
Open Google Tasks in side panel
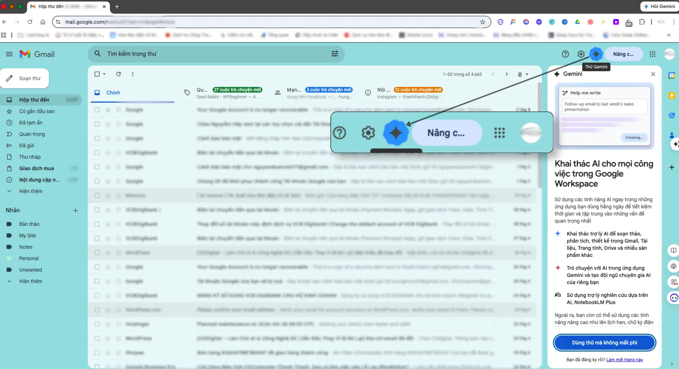tap(672, 115)
